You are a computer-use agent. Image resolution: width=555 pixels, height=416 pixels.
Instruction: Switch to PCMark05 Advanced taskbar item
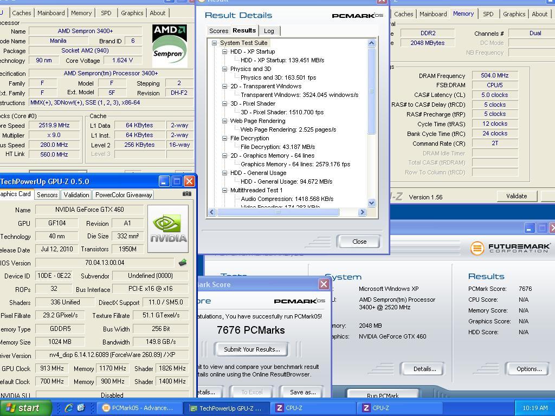coord(139,408)
